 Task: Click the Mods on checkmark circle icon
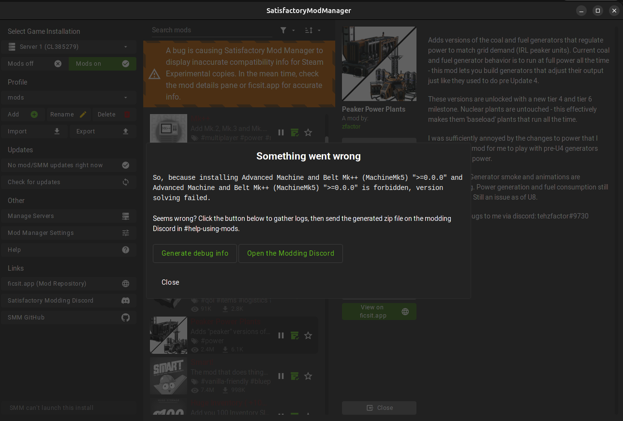pos(126,64)
